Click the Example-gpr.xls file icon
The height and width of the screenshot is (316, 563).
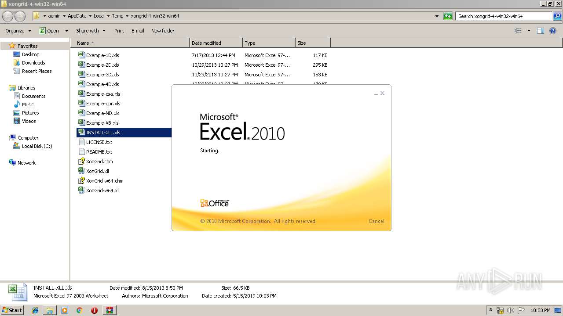tap(81, 103)
